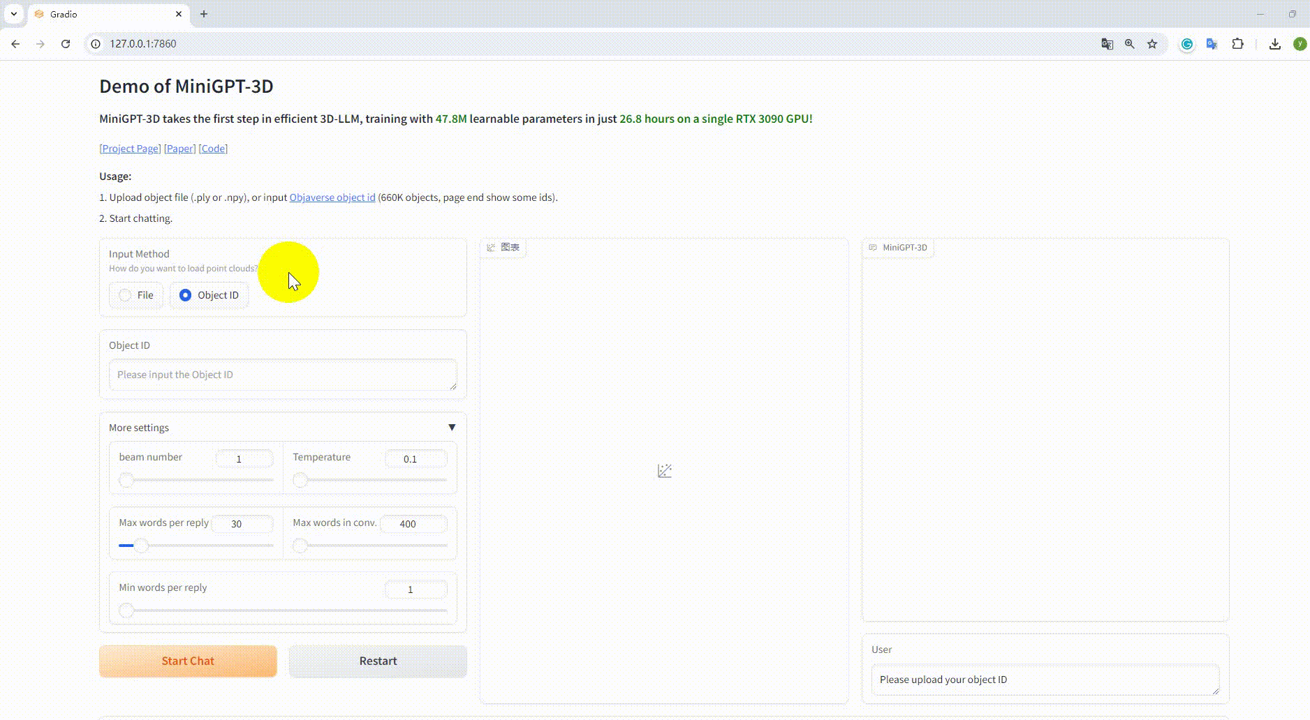Click Max words per reply value box
Image resolution: width=1310 pixels, height=720 pixels.
(242, 523)
